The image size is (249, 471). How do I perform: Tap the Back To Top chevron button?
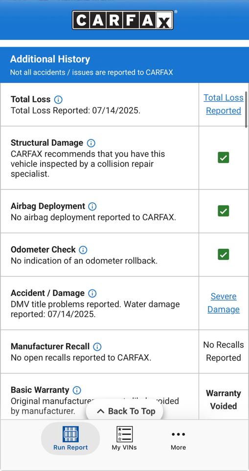[x=125, y=411]
